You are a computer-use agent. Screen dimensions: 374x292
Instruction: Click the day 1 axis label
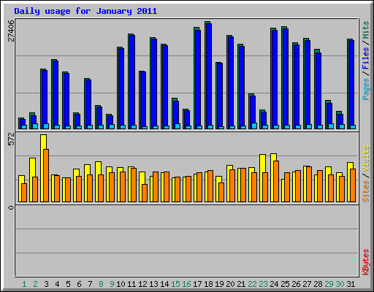point(24,284)
